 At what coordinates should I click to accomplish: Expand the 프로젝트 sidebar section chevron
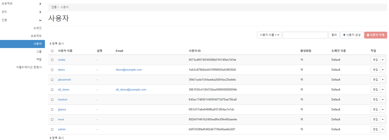click(x=40, y=4)
